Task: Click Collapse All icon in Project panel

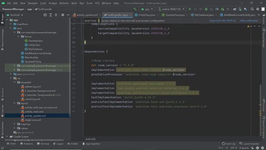Action: (x=56, y=15)
